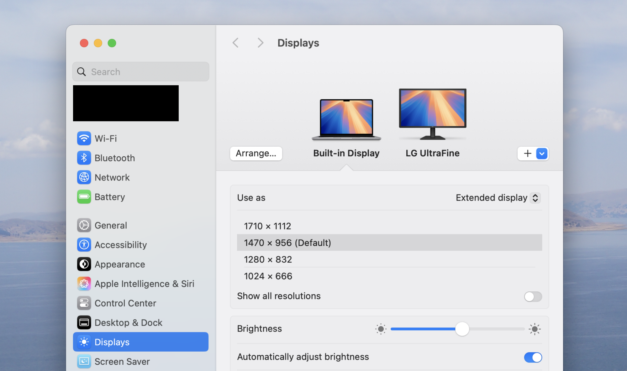Disable Automatically adjust brightness switch
This screenshot has height=371, width=627.
pyautogui.click(x=533, y=357)
